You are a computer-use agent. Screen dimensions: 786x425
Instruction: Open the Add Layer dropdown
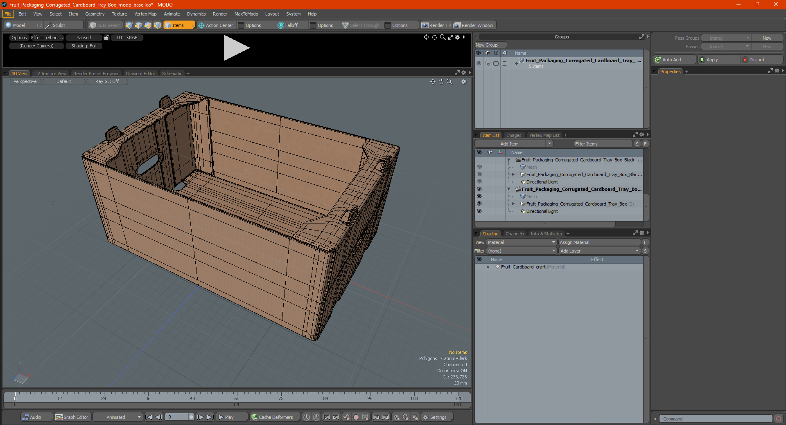tap(599, 251)
